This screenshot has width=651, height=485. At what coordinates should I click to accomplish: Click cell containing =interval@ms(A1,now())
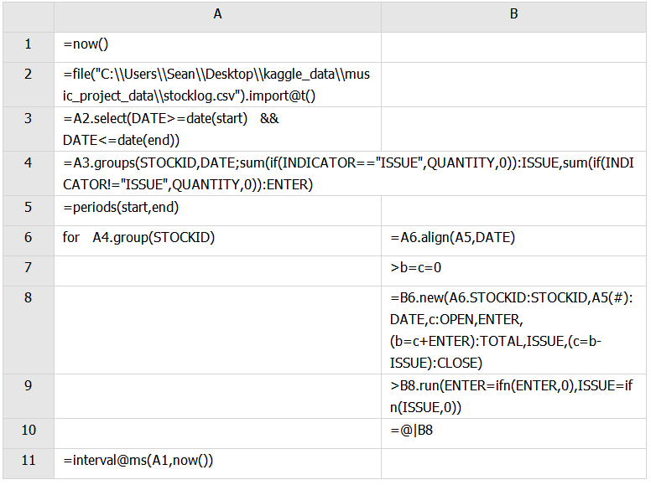[x=217, y=463]
